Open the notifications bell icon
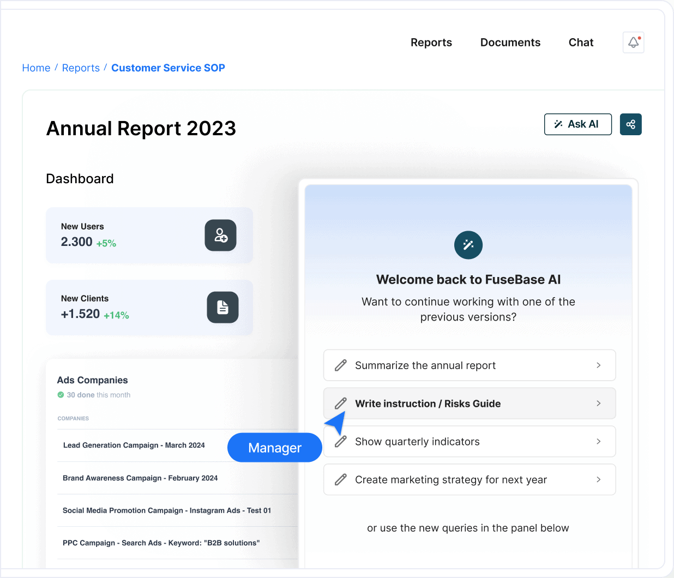Viewport: 674px width, 578px height. coord(633,43)
